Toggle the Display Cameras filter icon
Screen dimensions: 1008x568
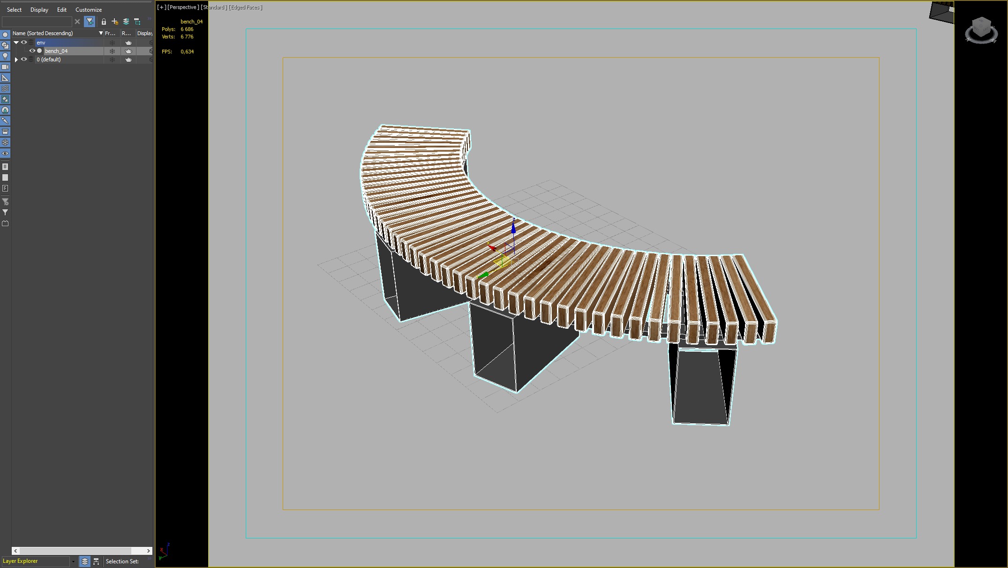pyautogui.click(x=5, y=67)
